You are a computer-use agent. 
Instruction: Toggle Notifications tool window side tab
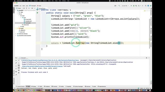pyautogui.click(x=151, y=11)
